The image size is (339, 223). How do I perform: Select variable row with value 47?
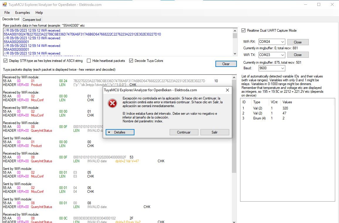[287, 113]
